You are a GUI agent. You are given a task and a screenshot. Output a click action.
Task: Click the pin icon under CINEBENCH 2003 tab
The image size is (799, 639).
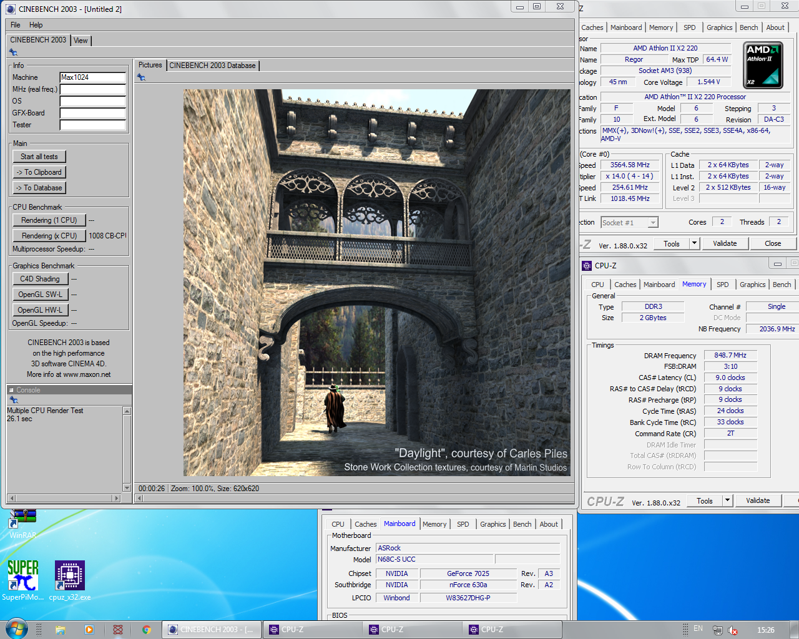13,52
